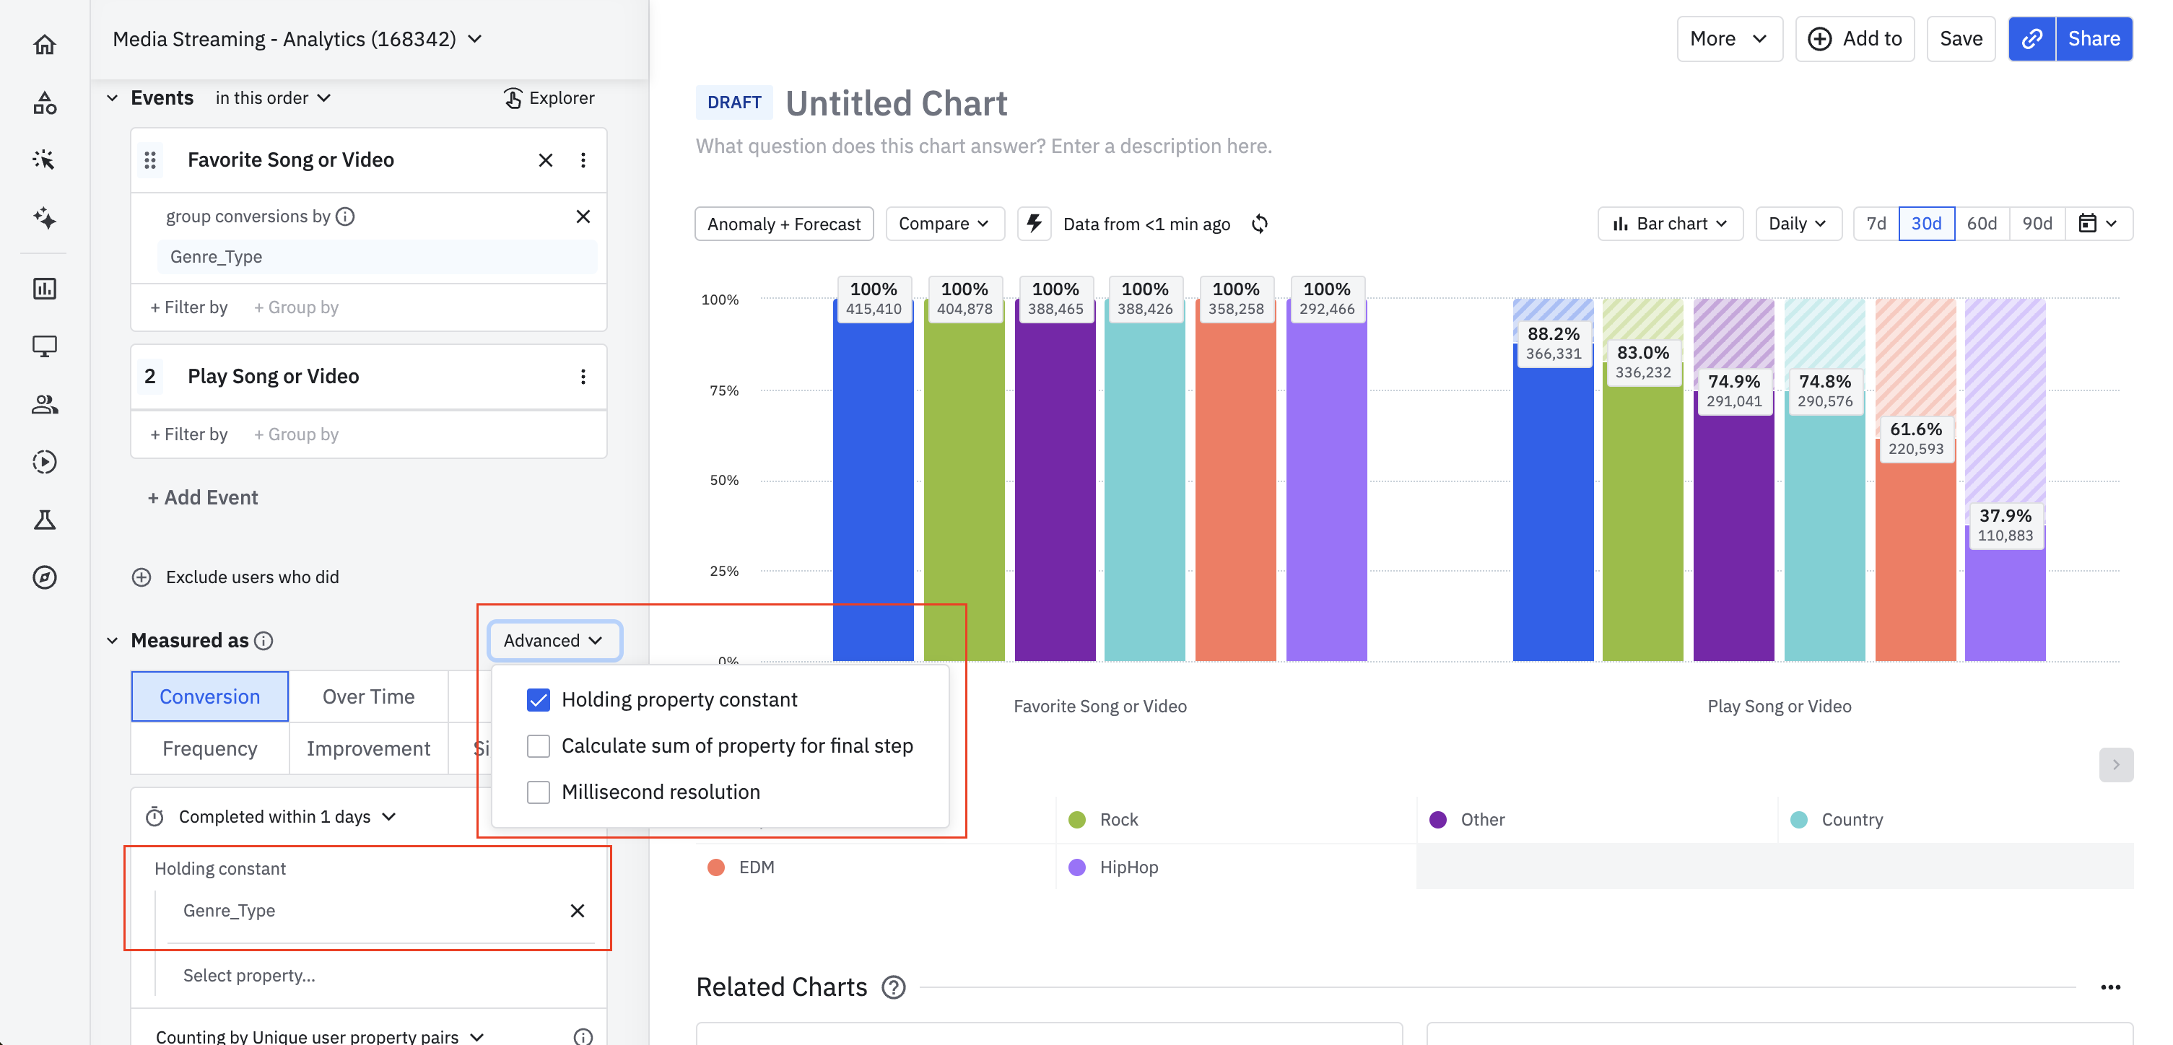Image resolution: width=2173 pixels, height=1045 pixels.
Task: Select the 90d time range
Action: pyautogui.click(x=2037, y=224)
